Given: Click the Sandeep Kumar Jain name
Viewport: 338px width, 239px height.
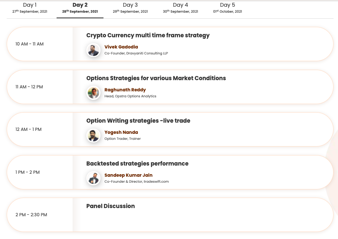Looking at the screenshot, I should 128,175.
